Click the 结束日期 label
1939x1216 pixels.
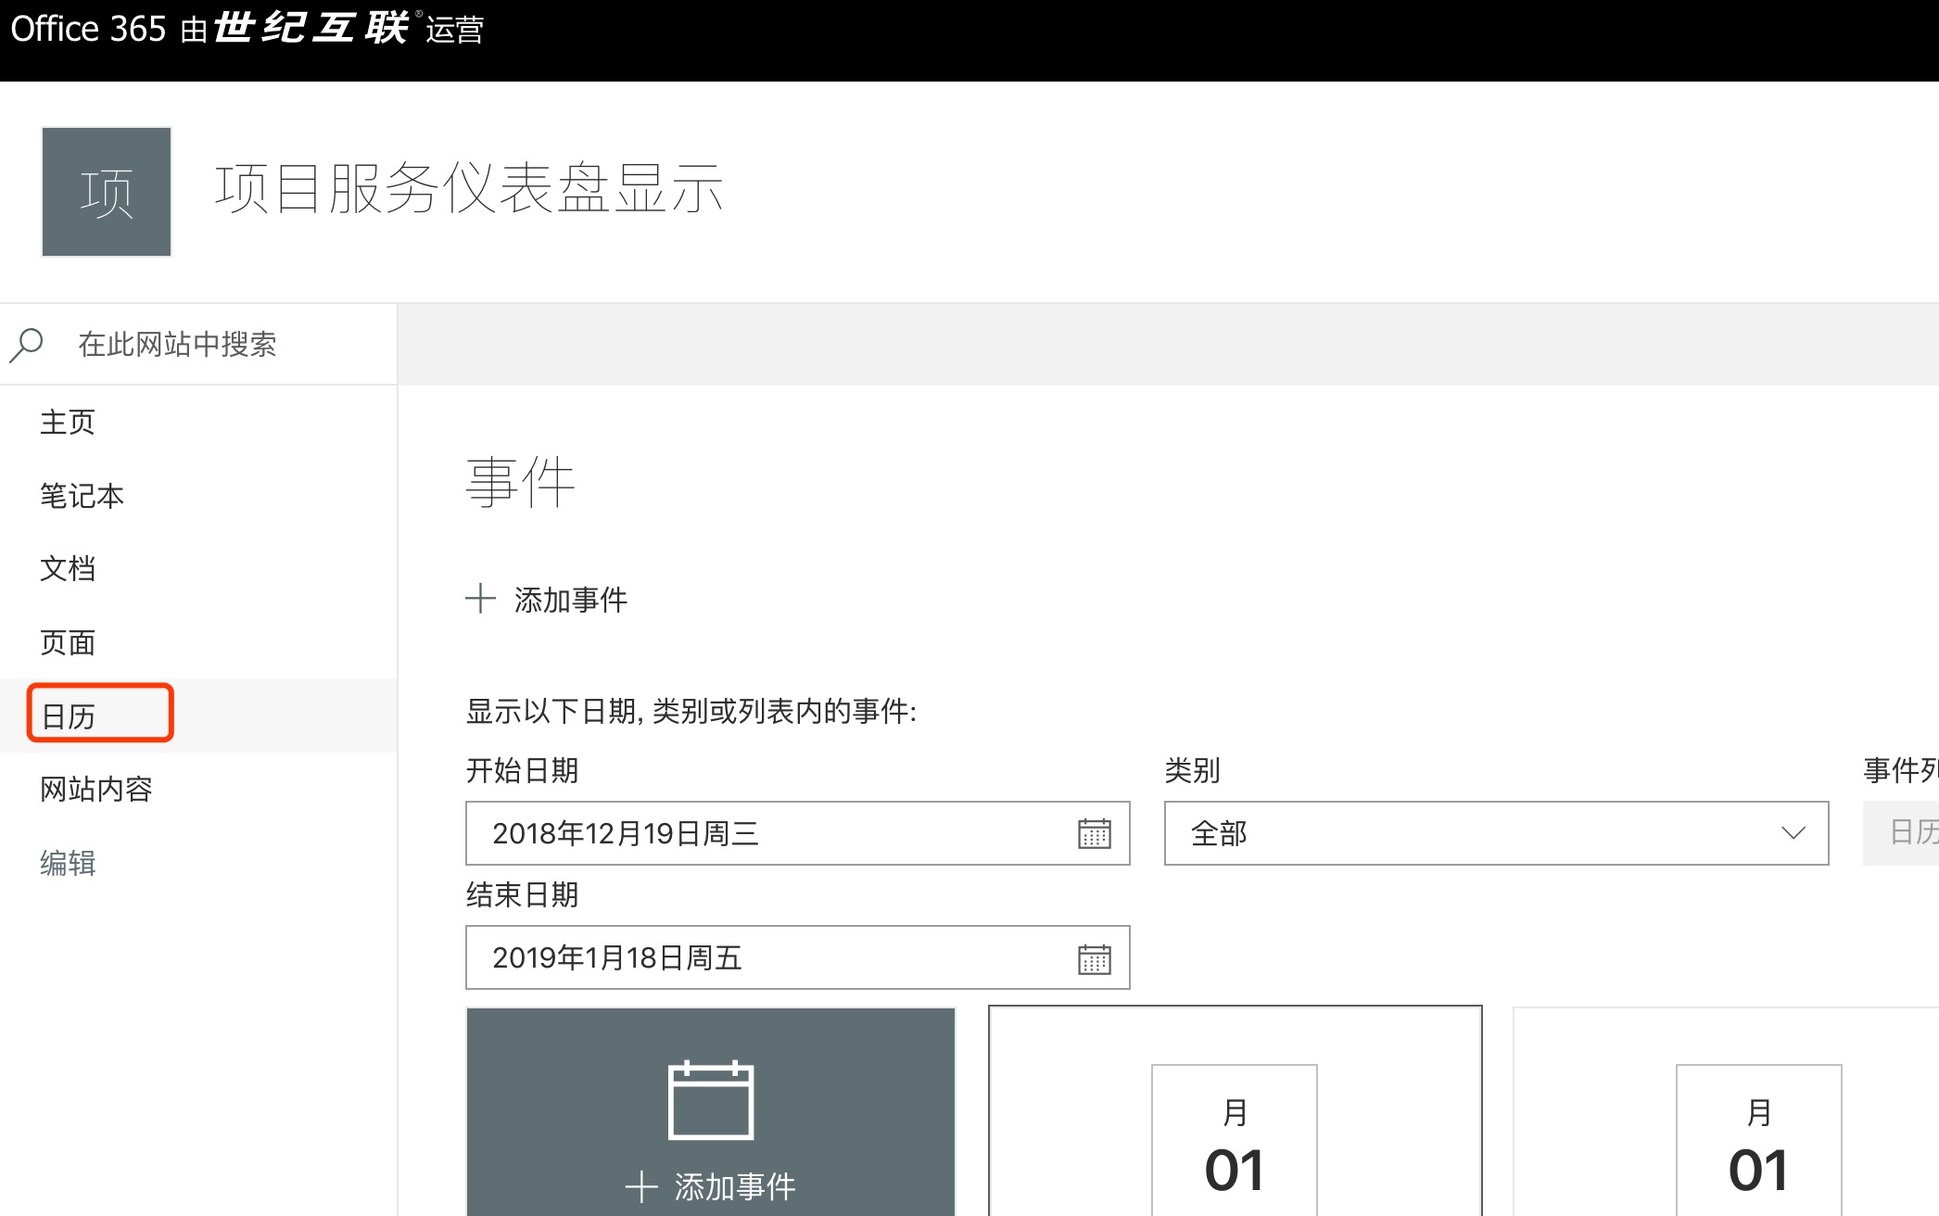pyautogui.click(x=522, y=894)
